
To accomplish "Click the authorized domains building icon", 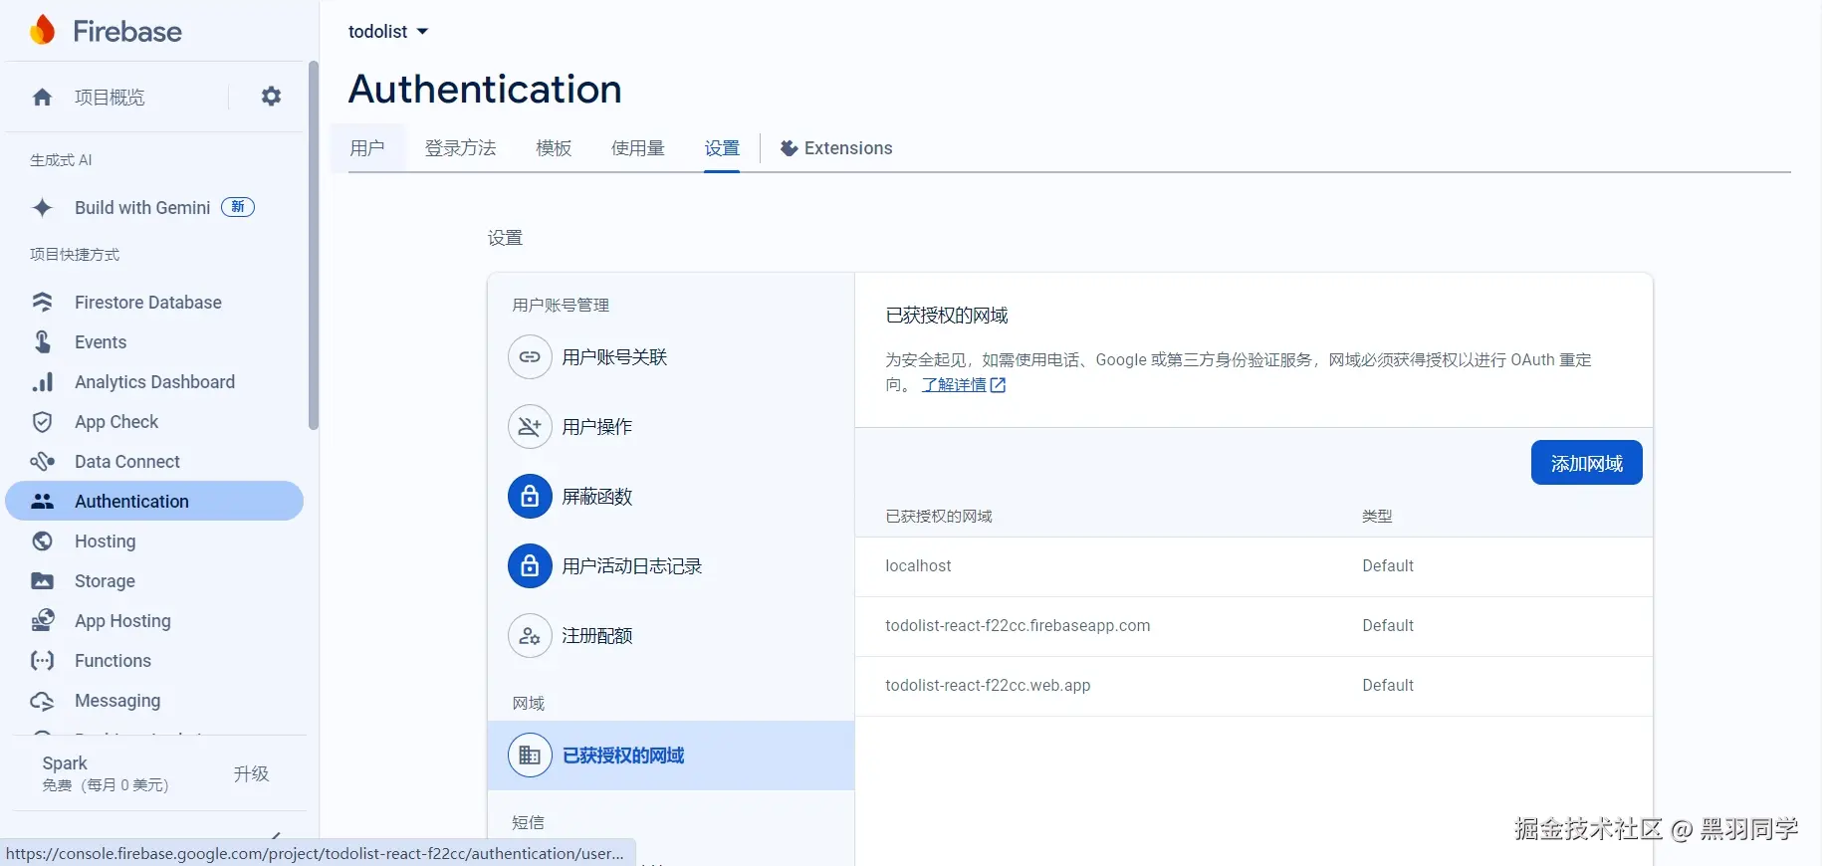I will point(530,755).
